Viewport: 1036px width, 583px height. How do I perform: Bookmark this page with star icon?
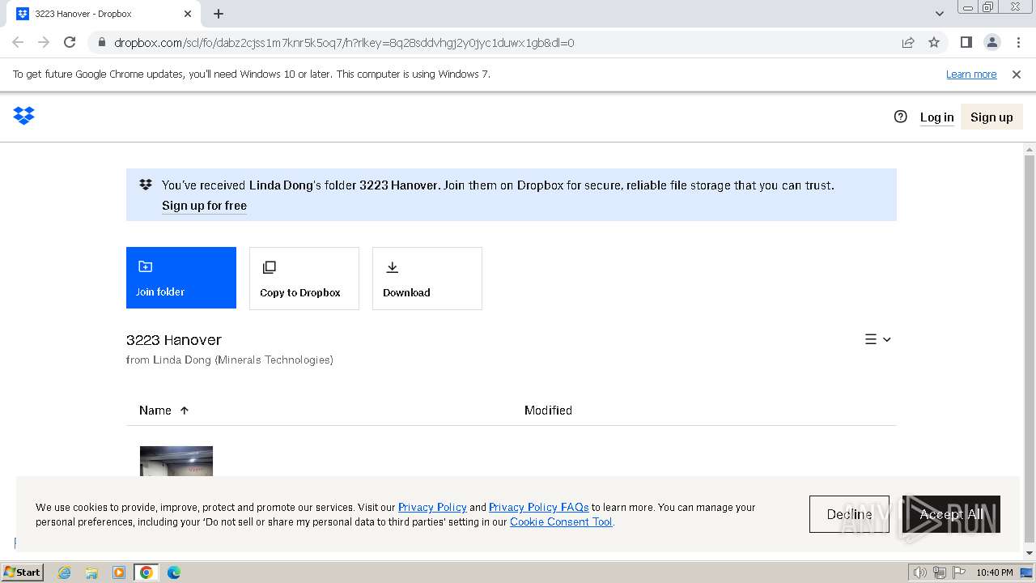[934, 42]
